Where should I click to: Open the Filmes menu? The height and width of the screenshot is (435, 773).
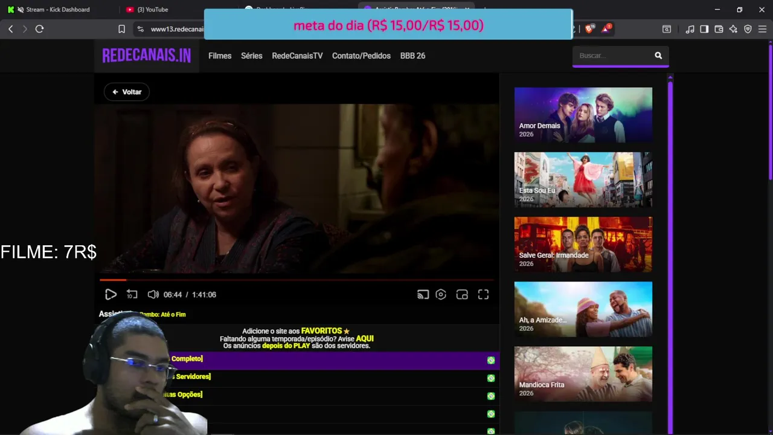[x=220, y=56]
